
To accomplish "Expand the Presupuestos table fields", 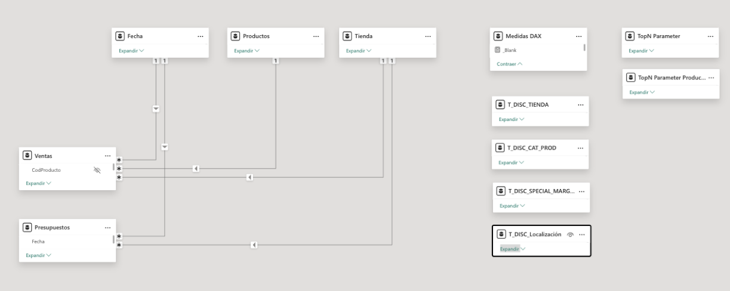I will 38,255.
